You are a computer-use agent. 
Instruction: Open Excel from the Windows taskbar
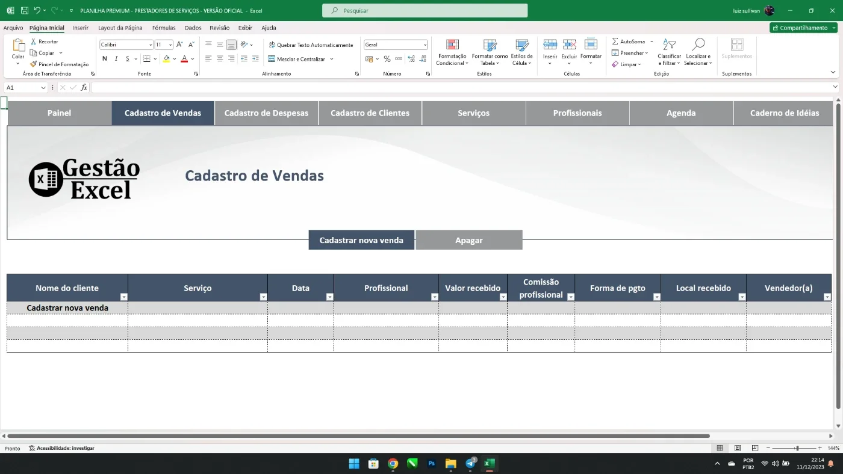click(x=489, y=463)
